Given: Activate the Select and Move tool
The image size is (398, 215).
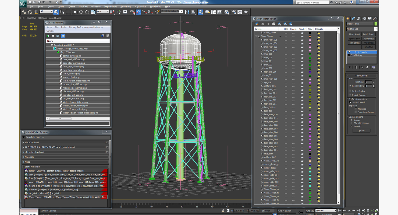Looking at the screenshot, I should pos(81,12).
